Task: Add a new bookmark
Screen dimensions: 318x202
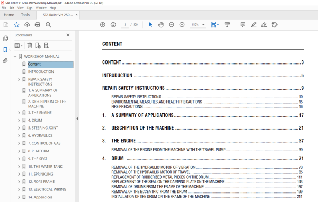Action: (x=38, y=45)
